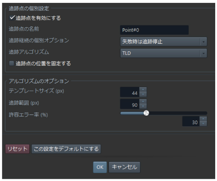The image size is (217, 181).
Task: Cancel the dialog with キャンセル
Action: (124, 167)
